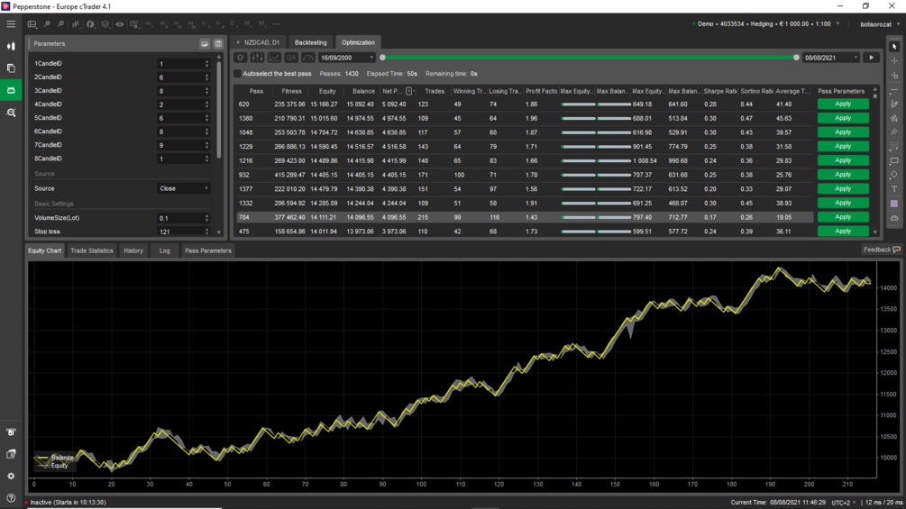The height and width of the screenshot is (509, 906).
Task: Open the layers objects icon in the toolbar
Action: pos(105,24)
